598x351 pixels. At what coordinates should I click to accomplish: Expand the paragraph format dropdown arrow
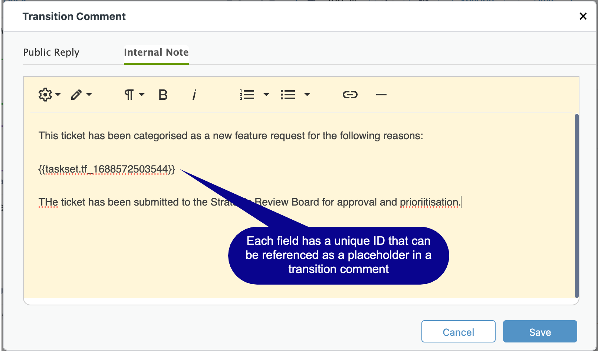pyautogui.click(x=142, y=95)
